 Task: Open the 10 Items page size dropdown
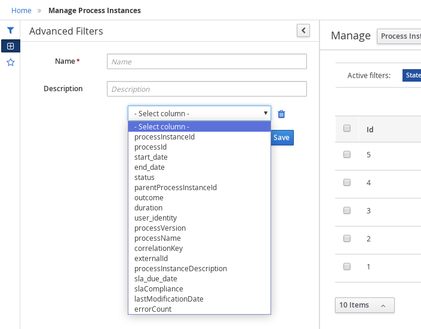365,305
